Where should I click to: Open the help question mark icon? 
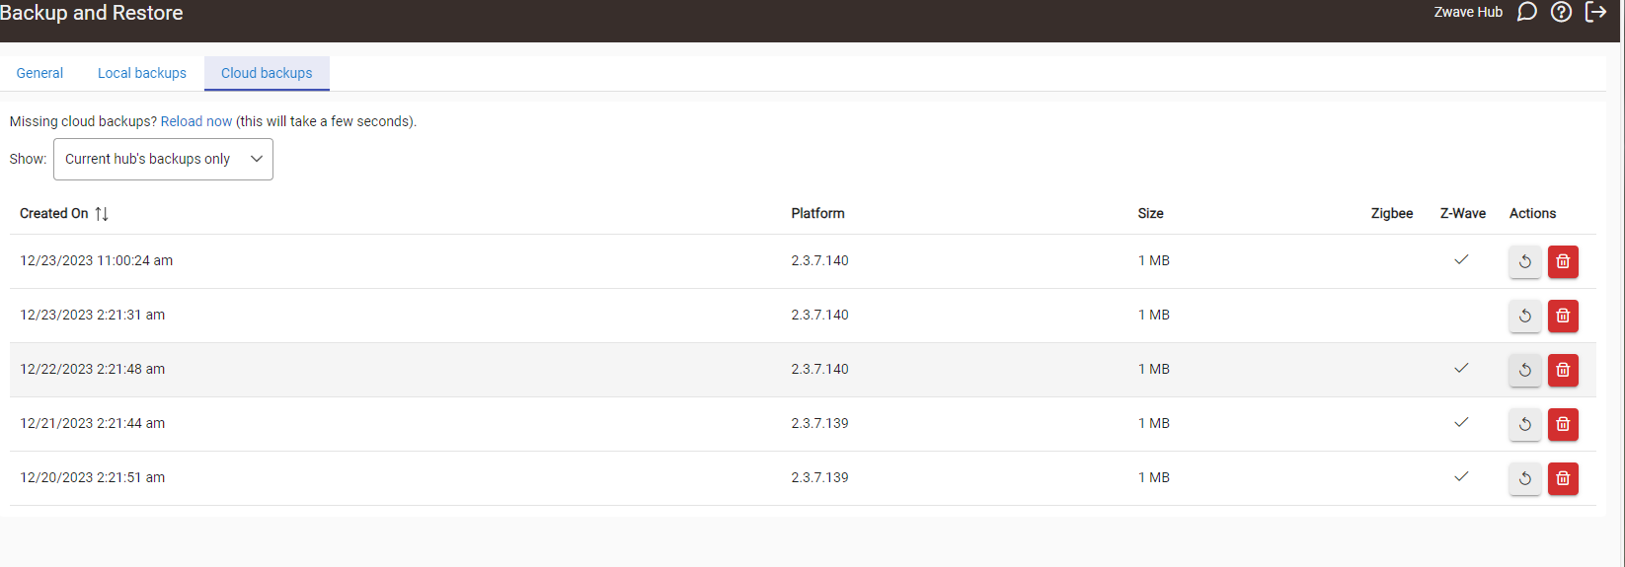(1561, 12)
